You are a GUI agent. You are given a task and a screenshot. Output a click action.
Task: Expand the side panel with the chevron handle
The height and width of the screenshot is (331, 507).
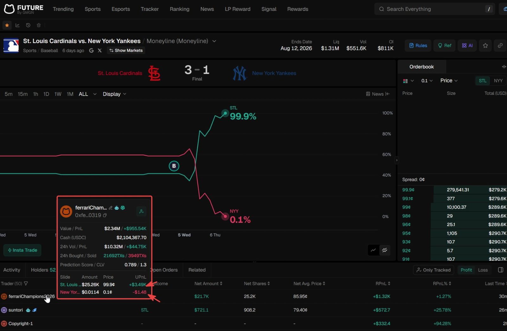pos(397,160)
